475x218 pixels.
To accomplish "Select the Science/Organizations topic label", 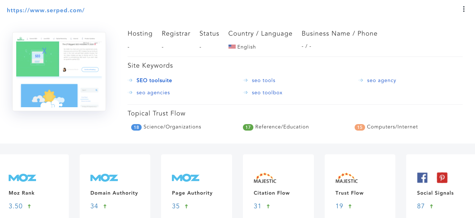I will (172, 127).
